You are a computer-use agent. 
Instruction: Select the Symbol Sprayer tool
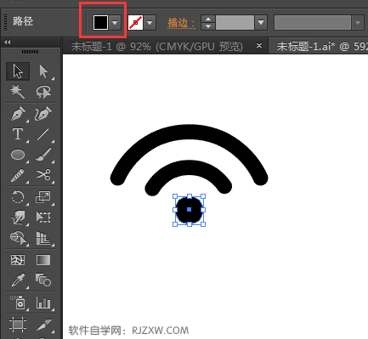tap(18, 302)
